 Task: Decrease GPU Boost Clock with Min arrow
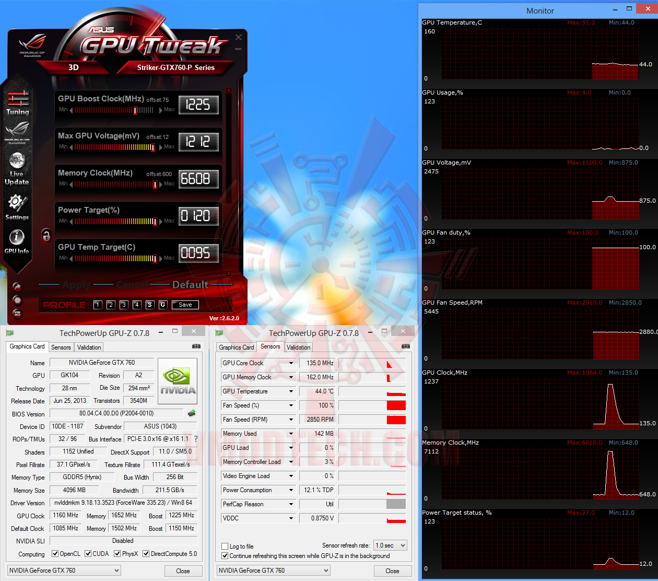pos(71,110)
